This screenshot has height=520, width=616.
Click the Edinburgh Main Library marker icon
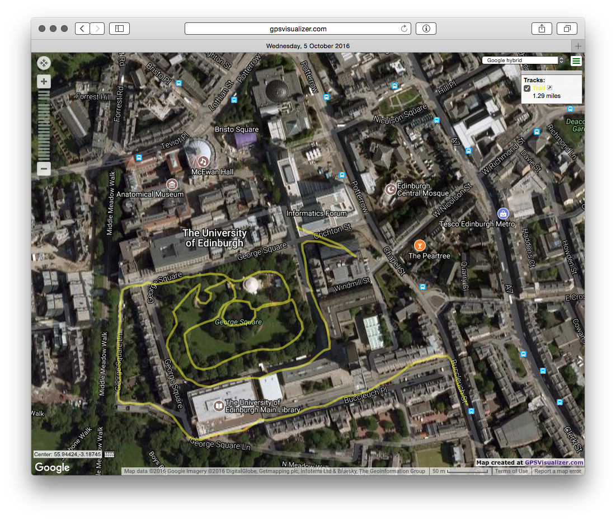[219, 406]
